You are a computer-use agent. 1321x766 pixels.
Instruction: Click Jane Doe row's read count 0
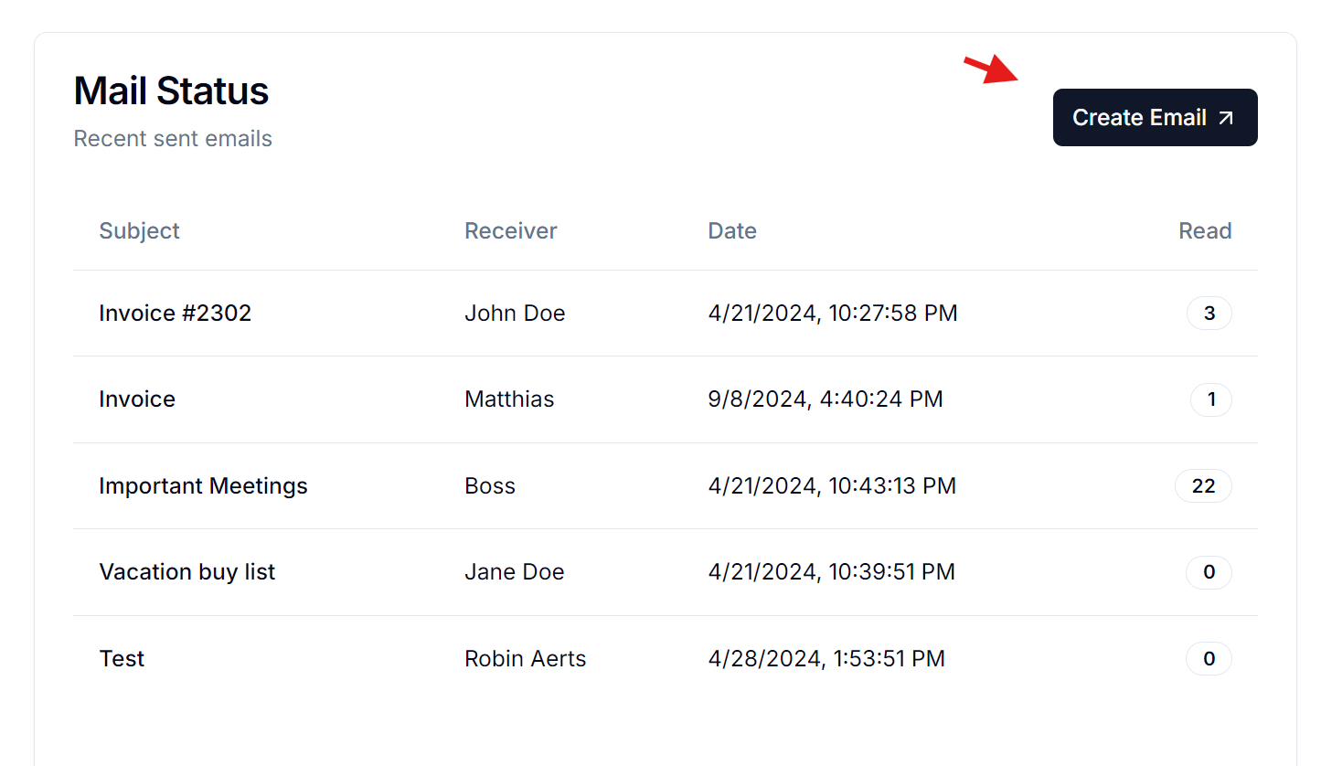1209,572
